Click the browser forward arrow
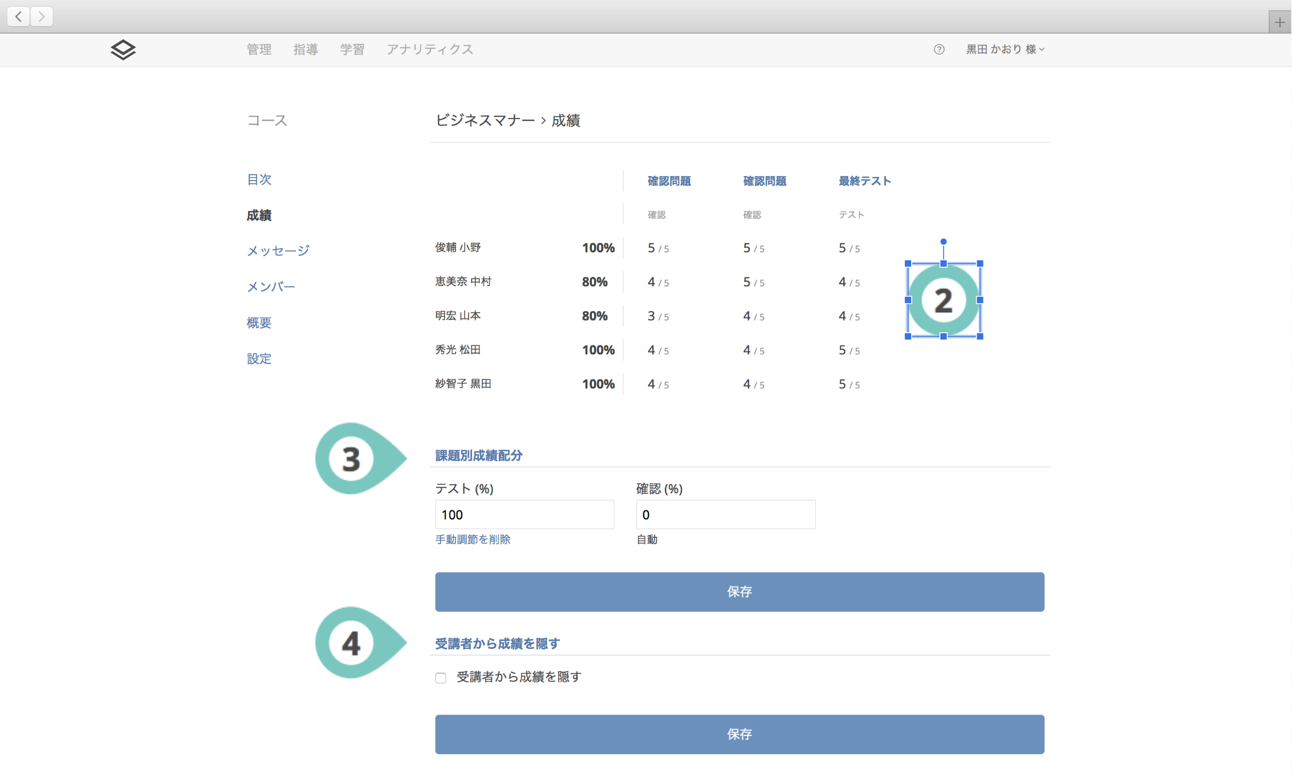1292x777 pixels. pyautogui.click(x=42, y=17)
